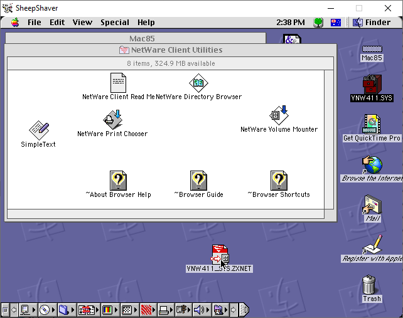Select the NetWare Directory Browser icon

point(198,83)
